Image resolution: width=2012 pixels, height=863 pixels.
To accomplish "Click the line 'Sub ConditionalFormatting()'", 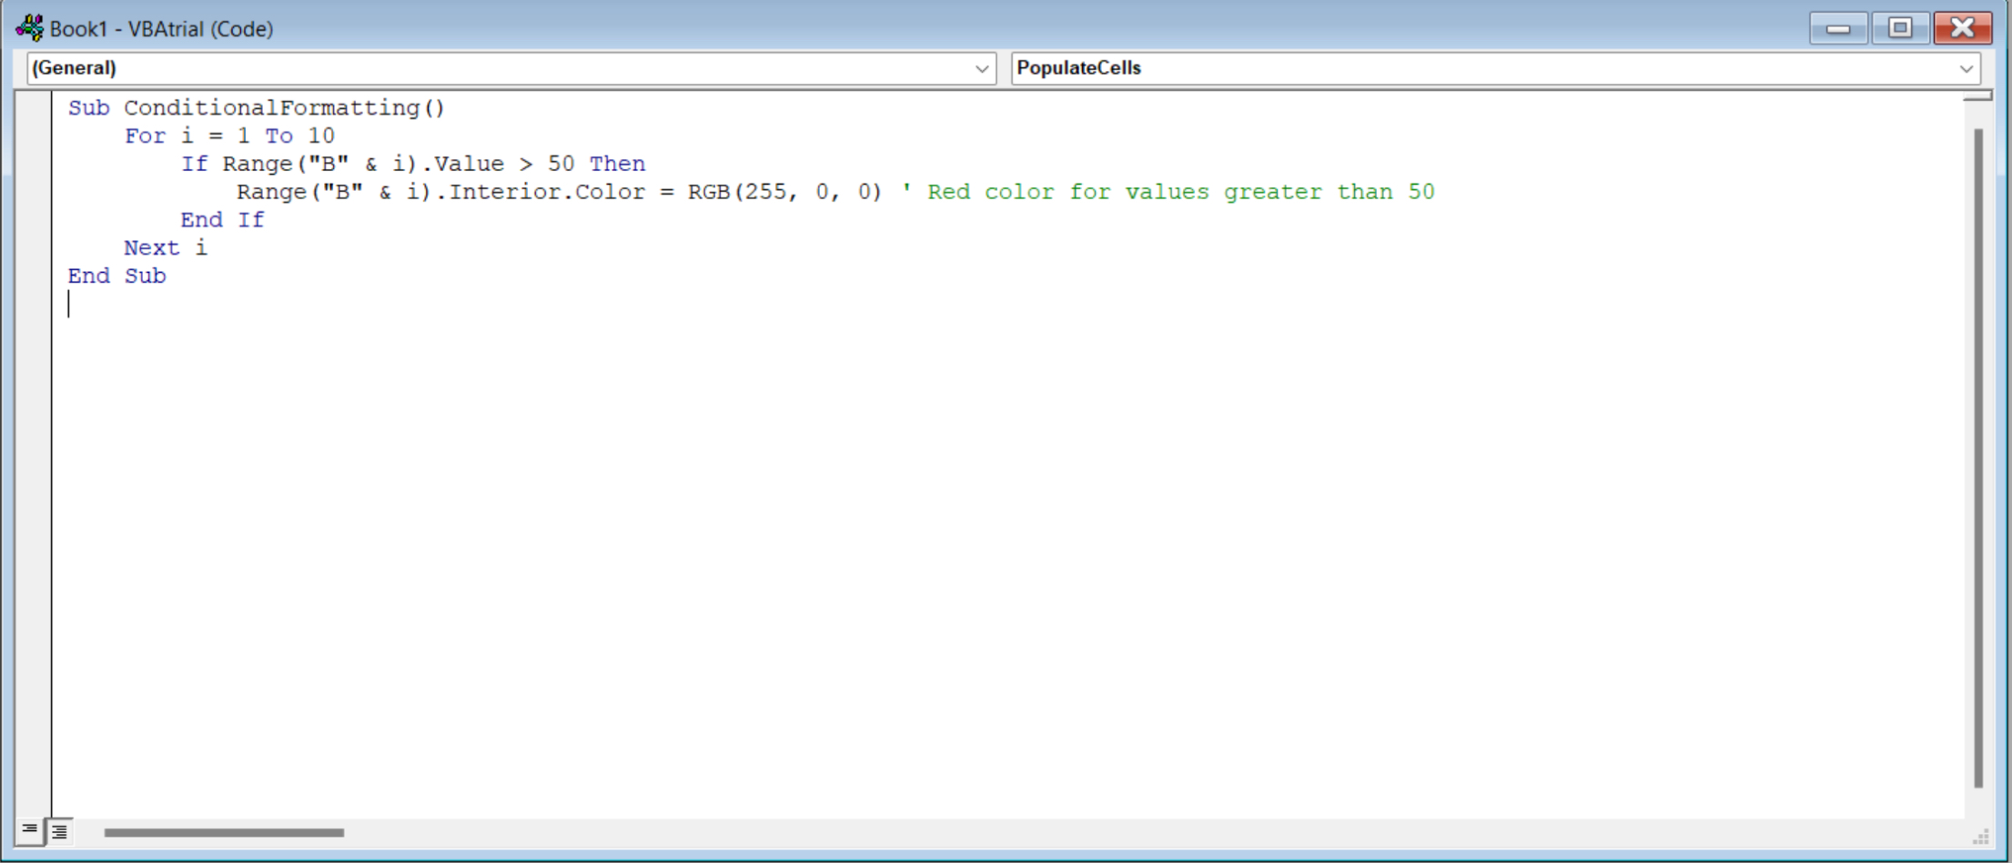I will [x=257, y=108].
